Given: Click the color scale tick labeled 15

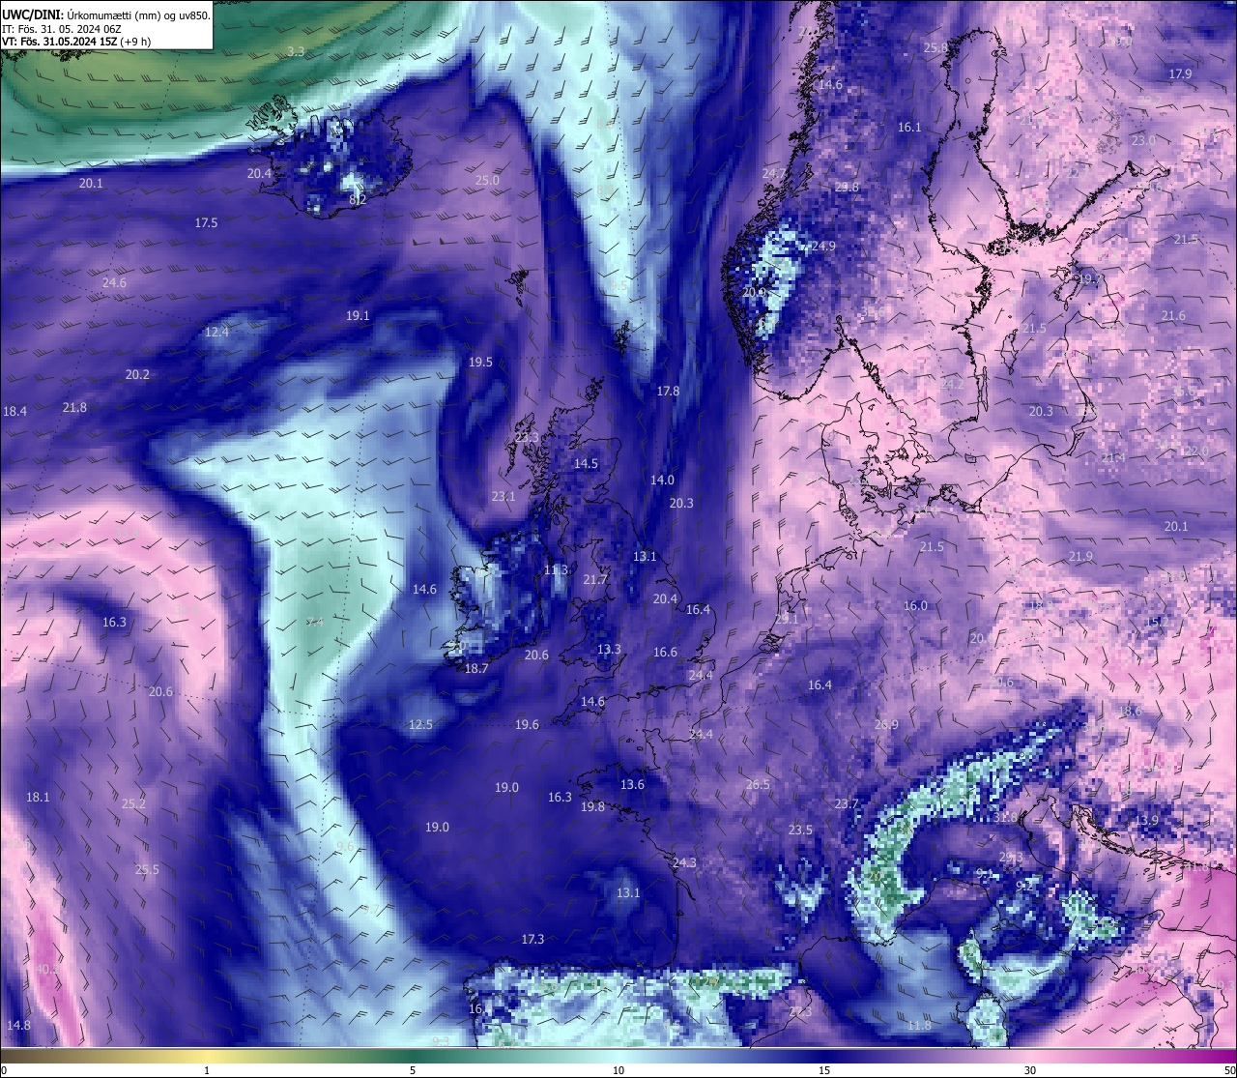Looking at the screenshot, I should coord(824,1070).
